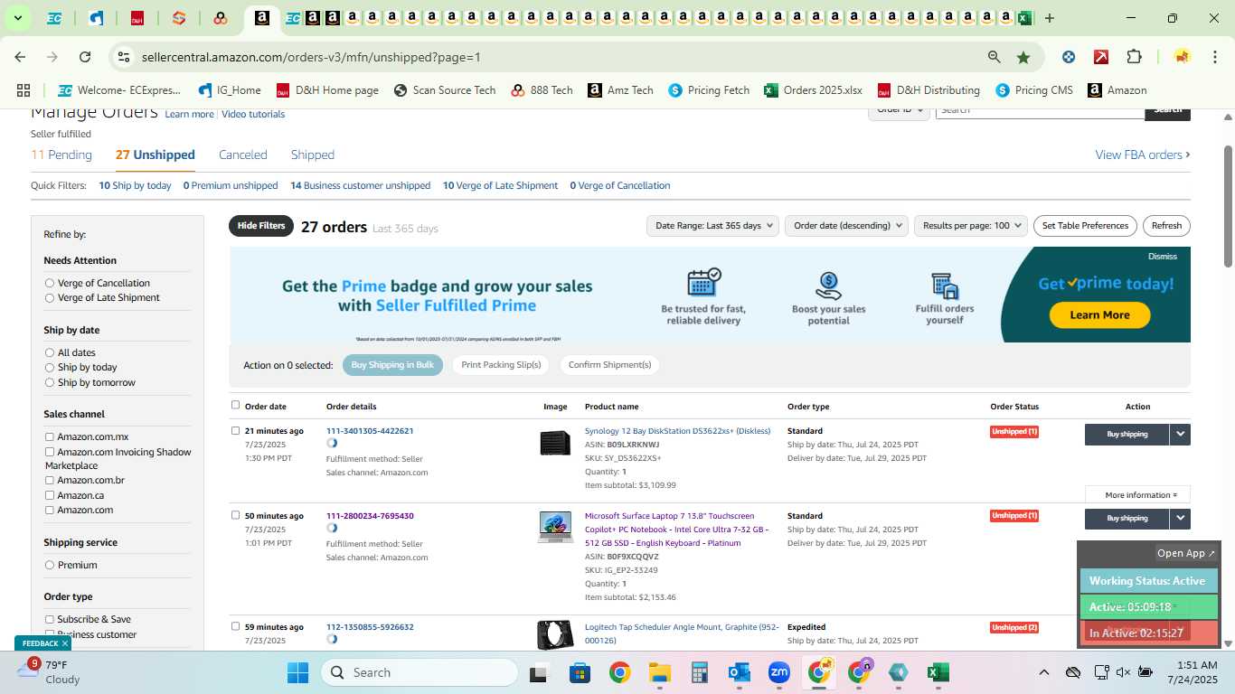
Task: Open Excel from the taskbar
Action: (x=938, y=672)
